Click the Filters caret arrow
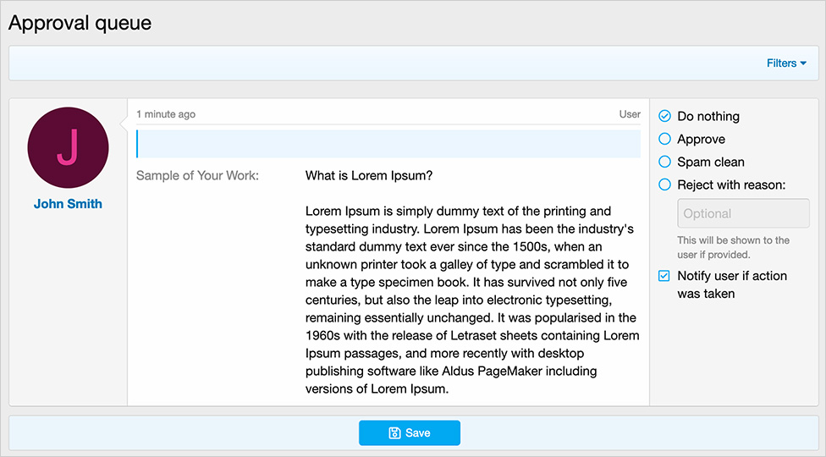This screenshot has width=826, height=457. pyautogui.click(x=803, y=63)
